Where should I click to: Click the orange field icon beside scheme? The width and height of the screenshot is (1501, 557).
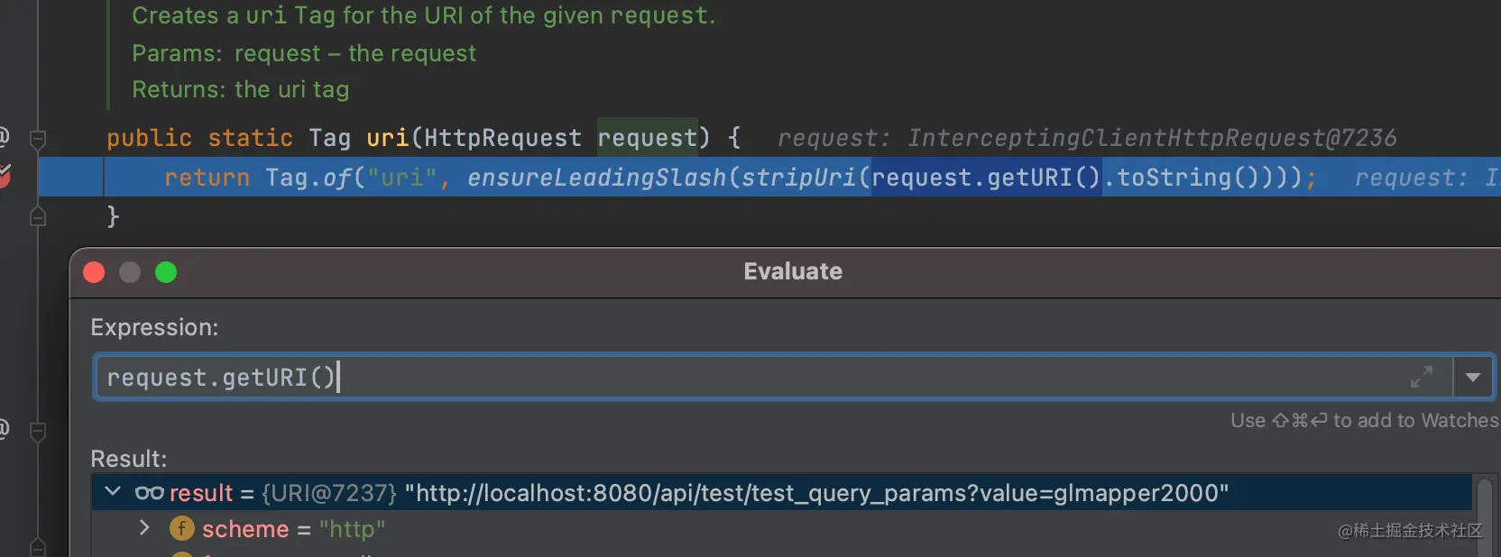[x=181, y=529]
